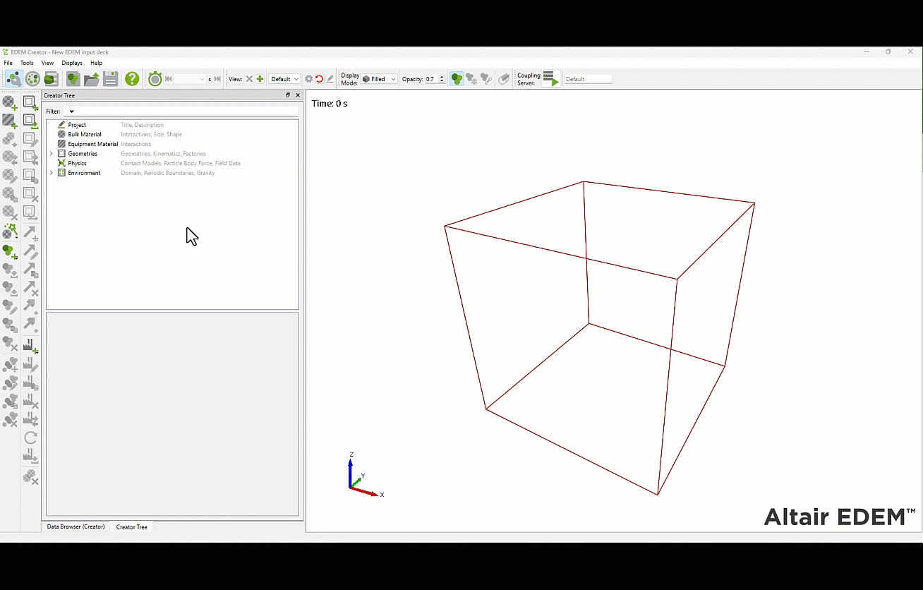Click the Creator mode icon in top toolbar
The image size is (923, 590).
click(x=13, y=79)
